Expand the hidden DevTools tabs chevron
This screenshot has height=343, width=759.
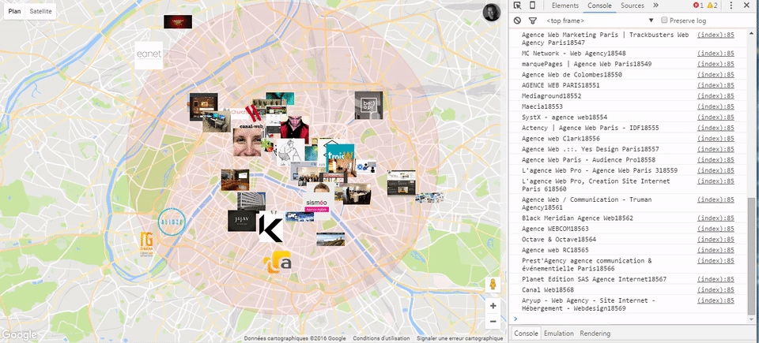(x=655, y=6)
